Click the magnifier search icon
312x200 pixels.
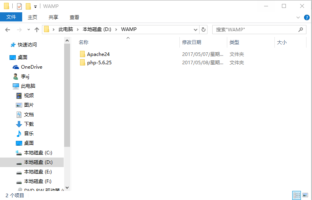[301, 29]
